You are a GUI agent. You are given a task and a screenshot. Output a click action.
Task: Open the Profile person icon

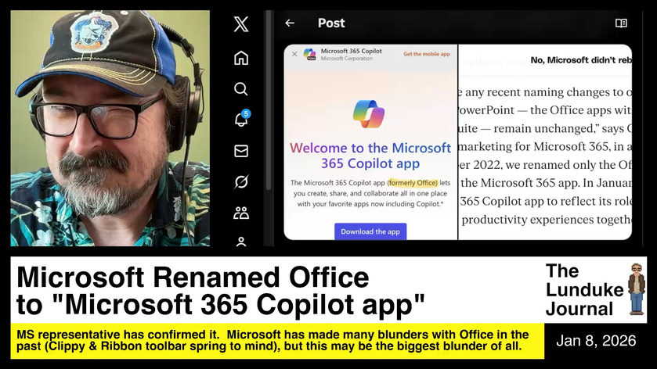point(241,241)
